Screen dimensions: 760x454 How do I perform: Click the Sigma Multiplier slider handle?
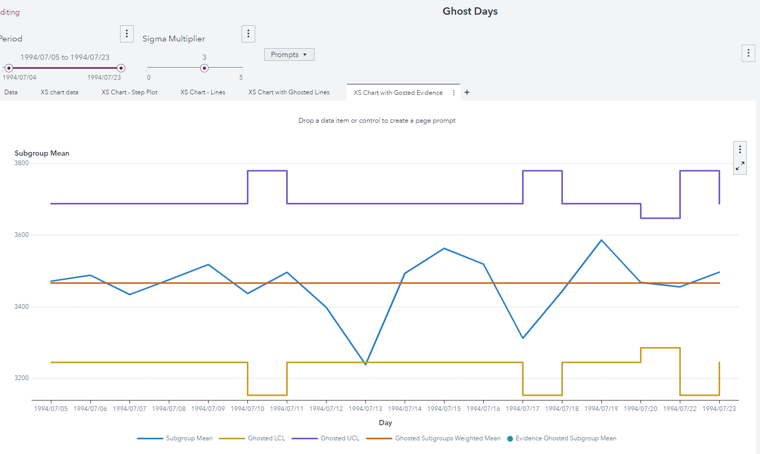point(204,68)
